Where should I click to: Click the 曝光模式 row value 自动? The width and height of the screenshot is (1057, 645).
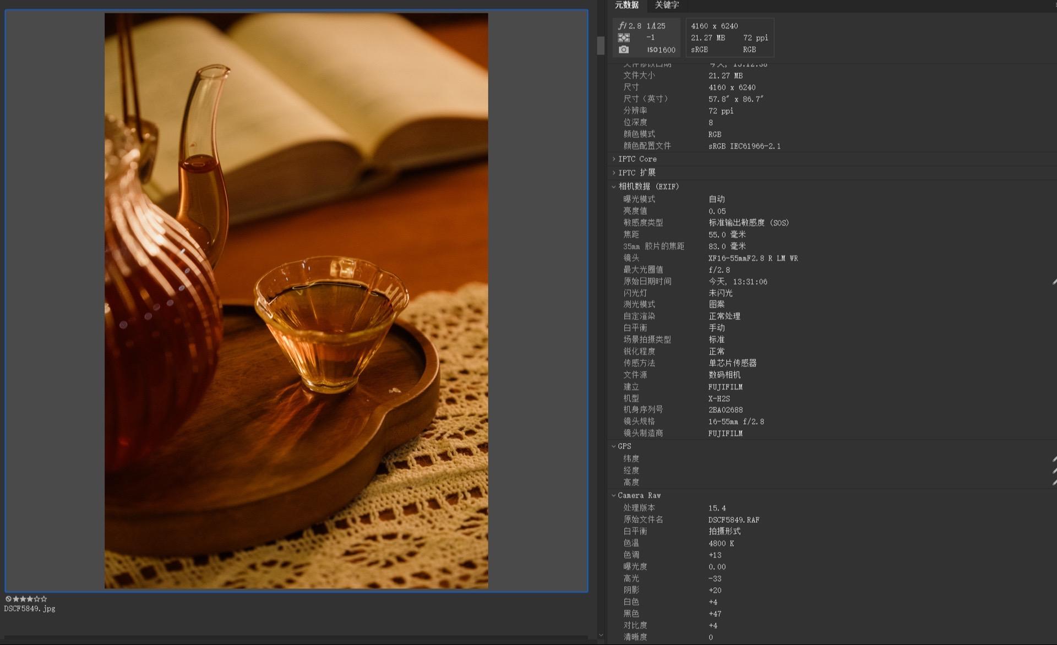pyautogui.click(x=717, y=199)
